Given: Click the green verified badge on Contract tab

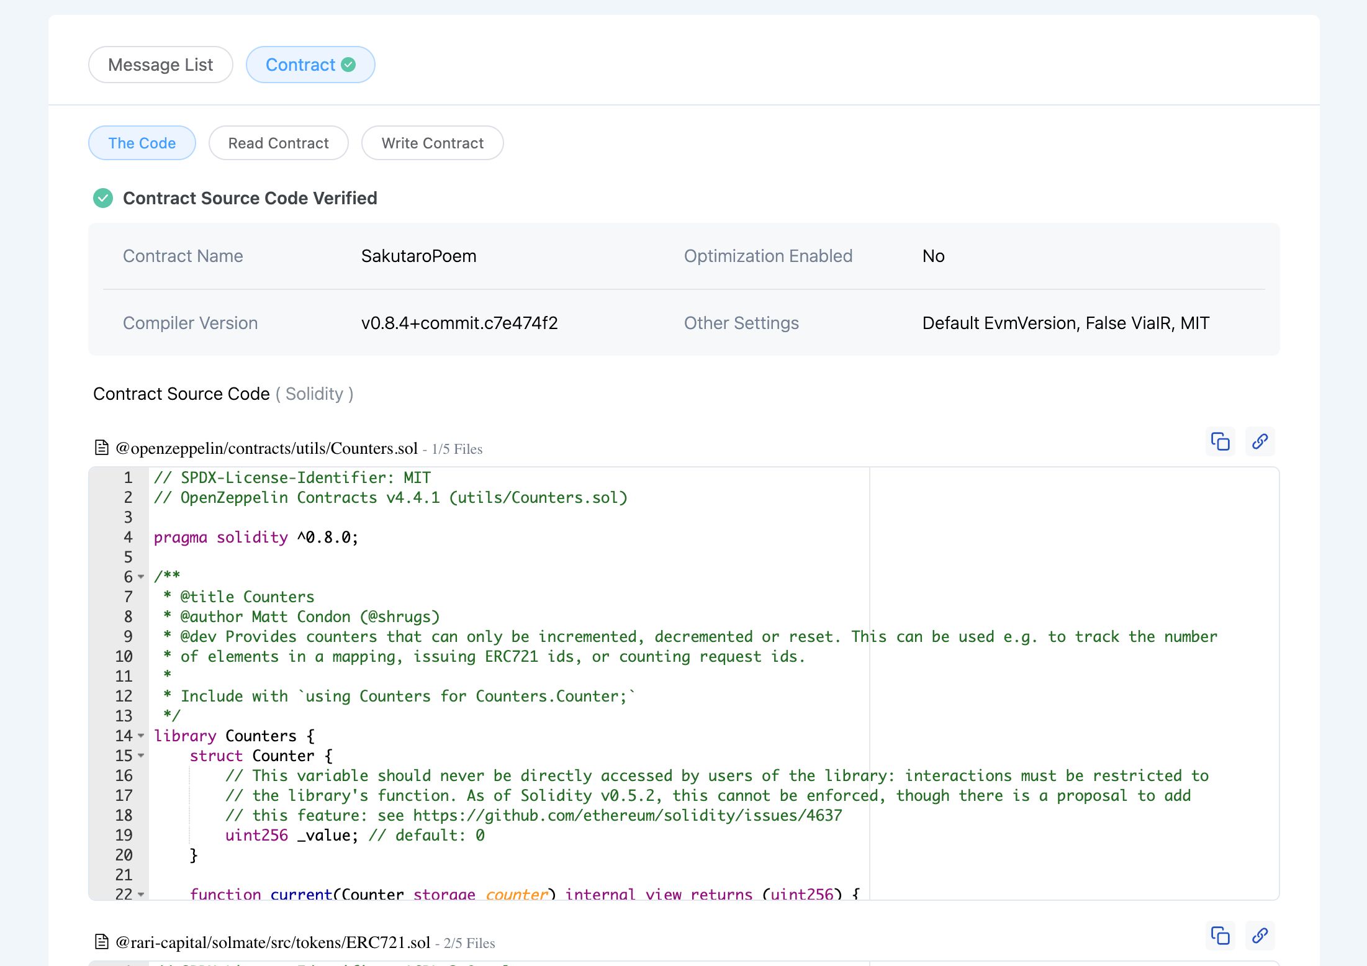Looking at the screenshot, I should [349, 65].
